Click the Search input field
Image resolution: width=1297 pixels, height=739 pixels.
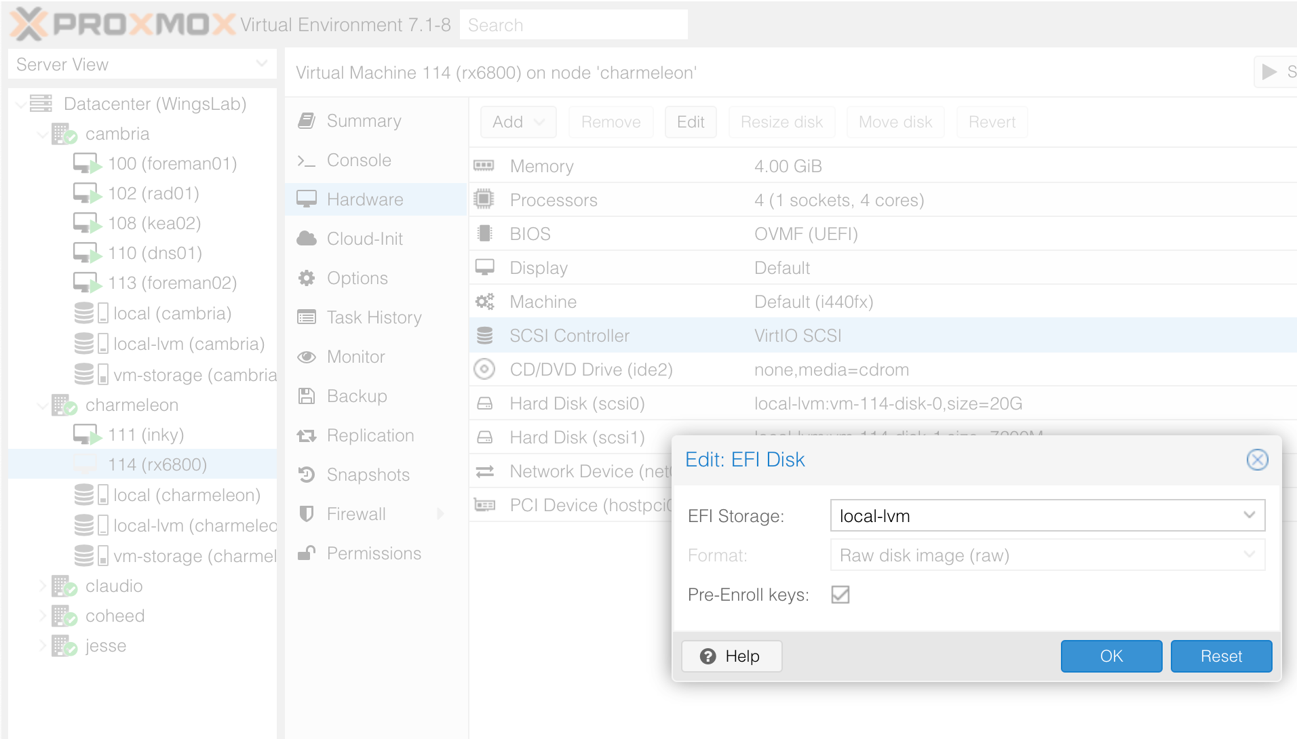[x=574, y=25]
